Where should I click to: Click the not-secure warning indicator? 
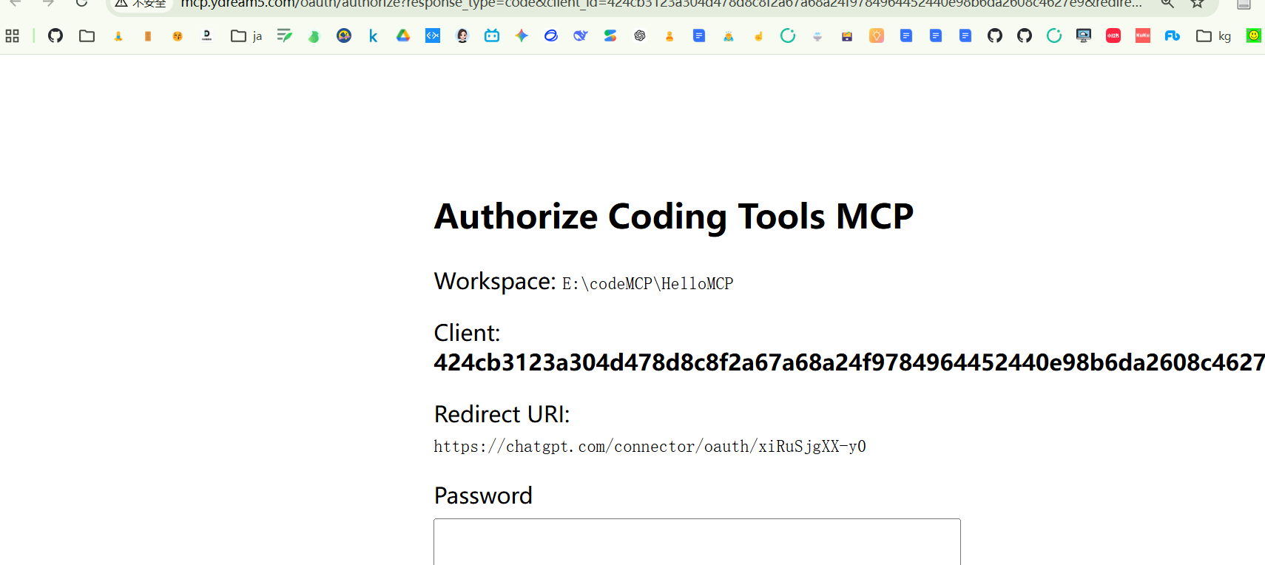tap(141, 4)
